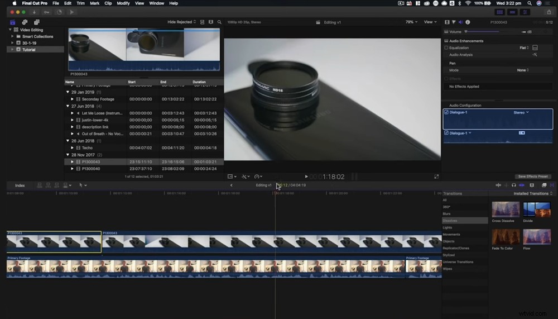Click the Import Media arrow icon
558x319 pixels.
[x=34, y=12]
